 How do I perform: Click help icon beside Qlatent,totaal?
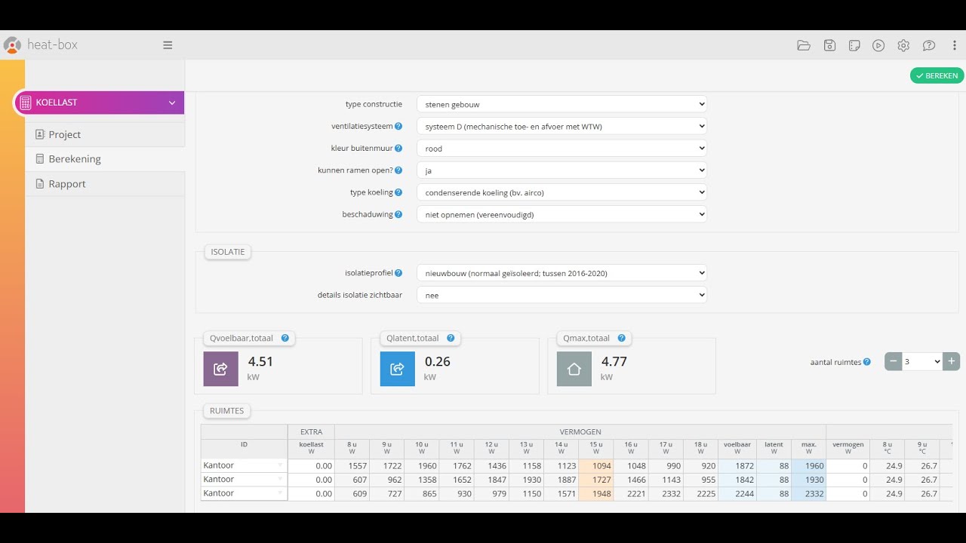tap(451, 338)
